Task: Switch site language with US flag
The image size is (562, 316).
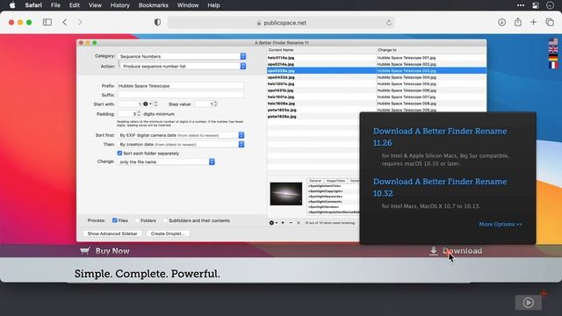Action: (553, 41)
